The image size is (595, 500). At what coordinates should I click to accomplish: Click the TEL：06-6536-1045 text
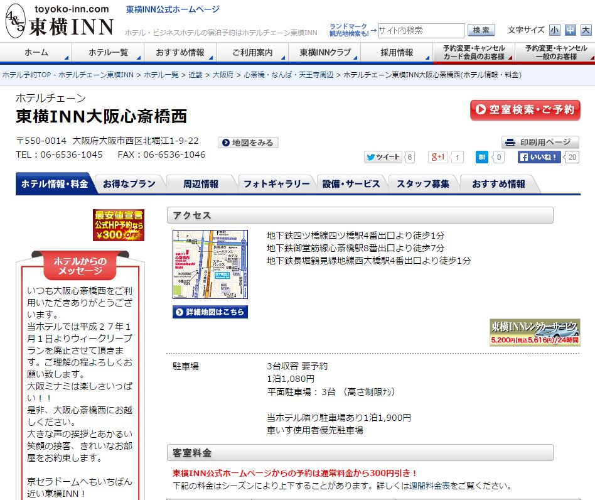point(59,155)
